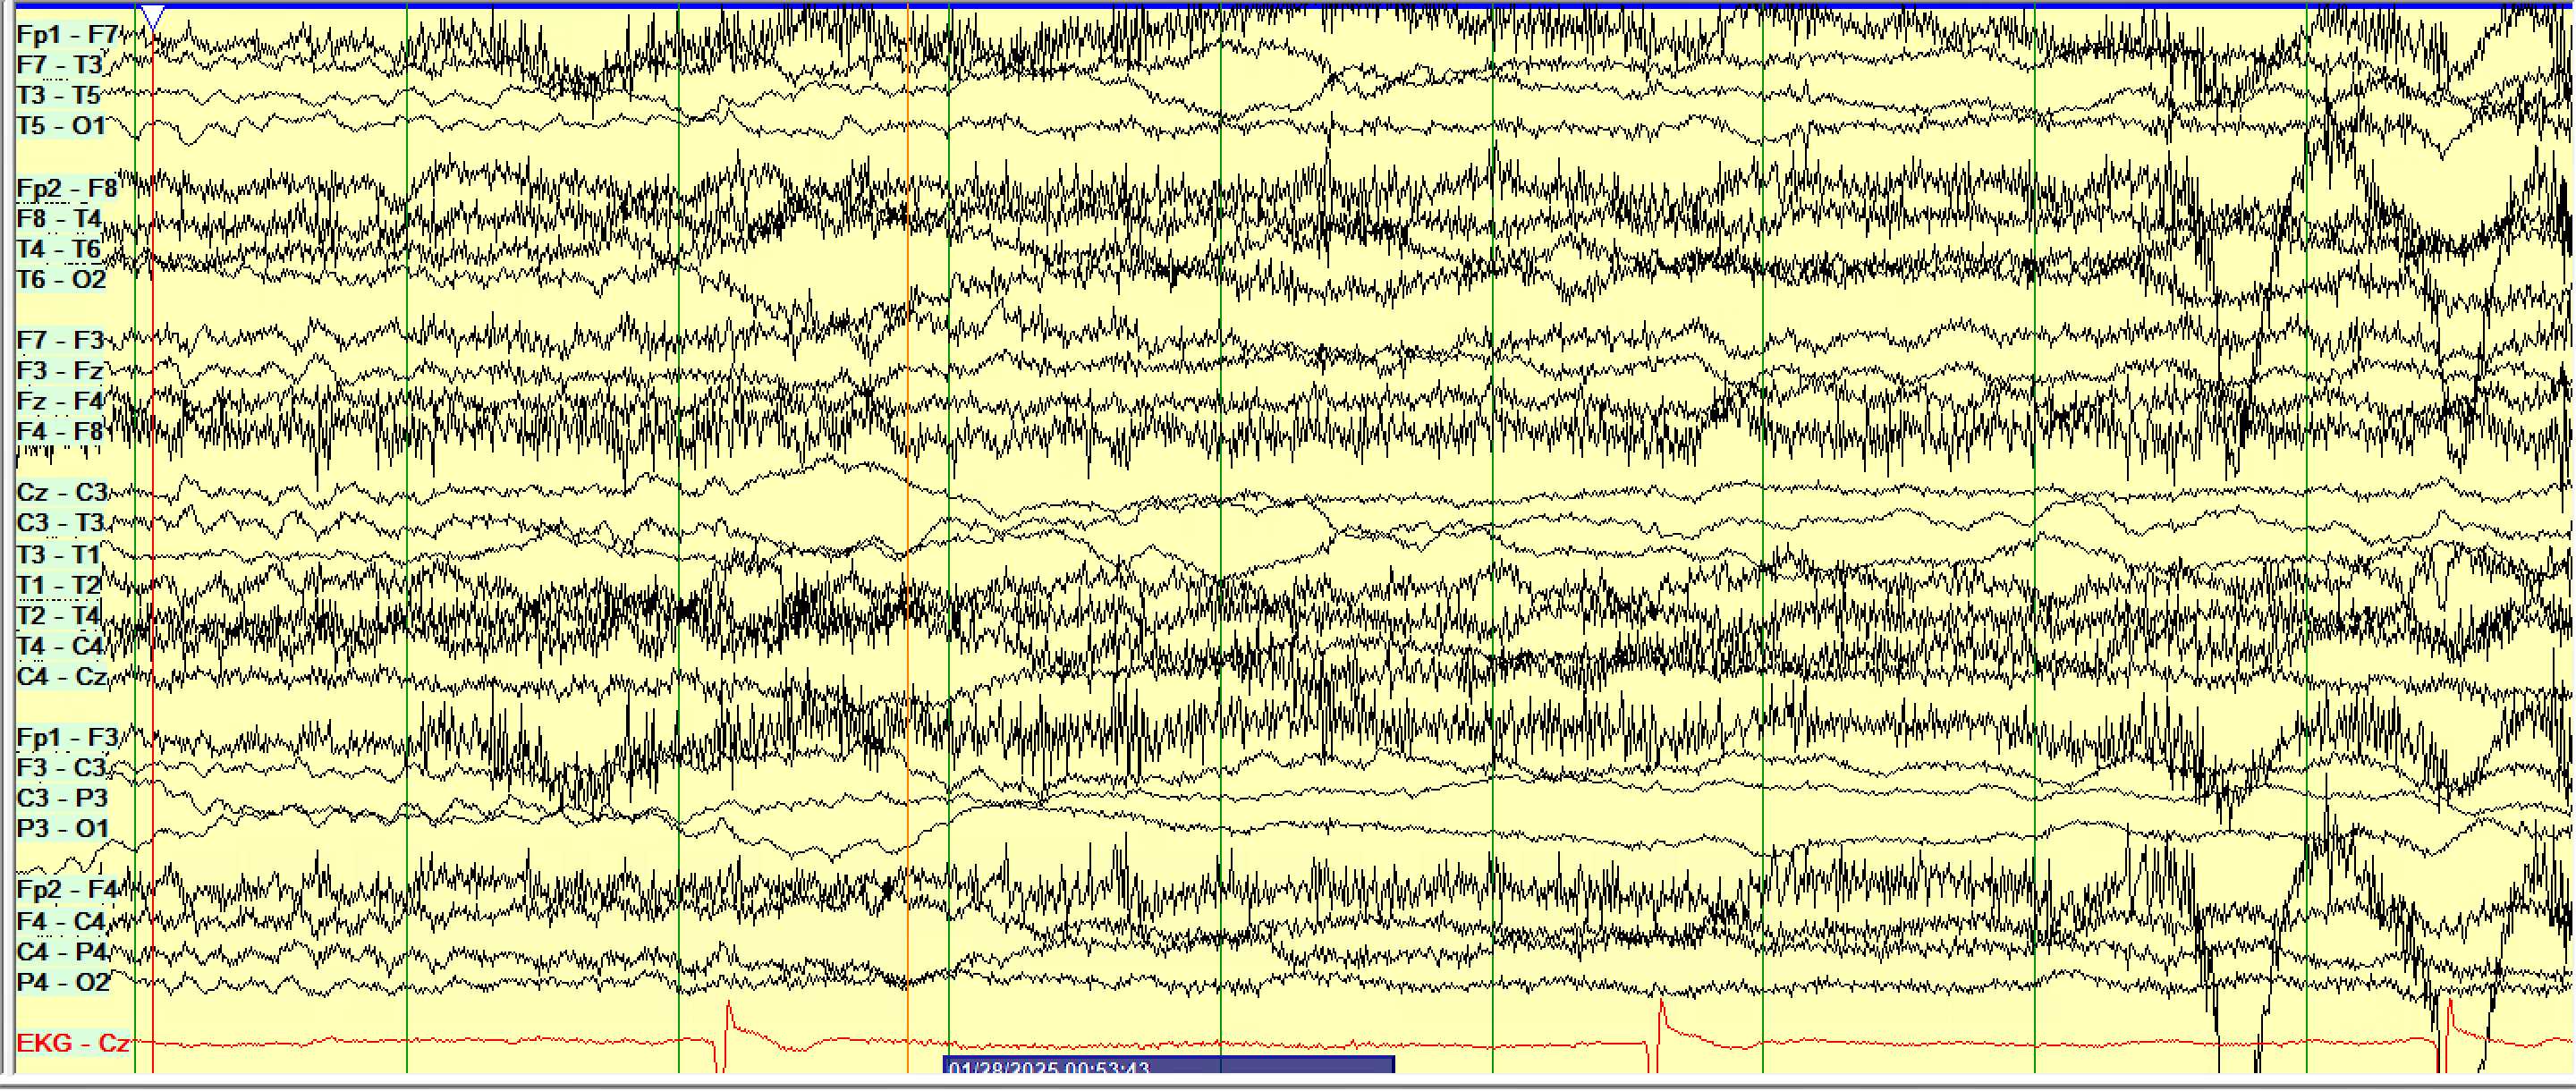Select the Fp2 - F8 channel label
The width and height of the screenshot is (2576, 1091).
(x=67, y=188)
